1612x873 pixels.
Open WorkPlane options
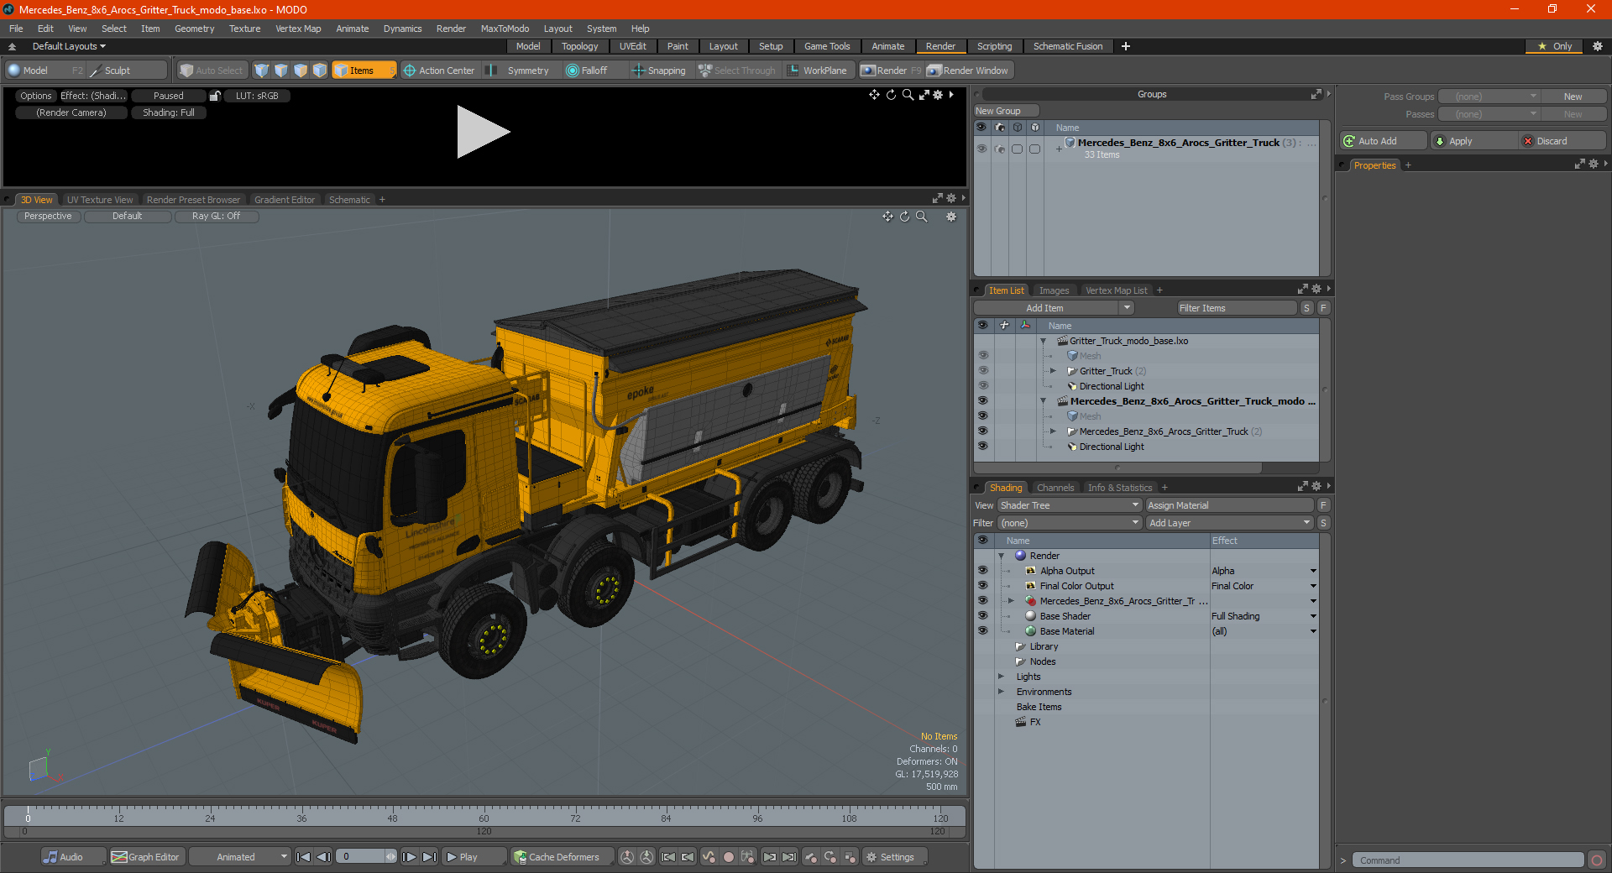(818, 71)
